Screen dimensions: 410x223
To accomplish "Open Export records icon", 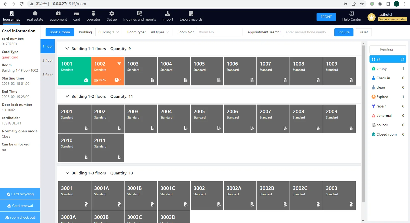I will pos(191,13).
